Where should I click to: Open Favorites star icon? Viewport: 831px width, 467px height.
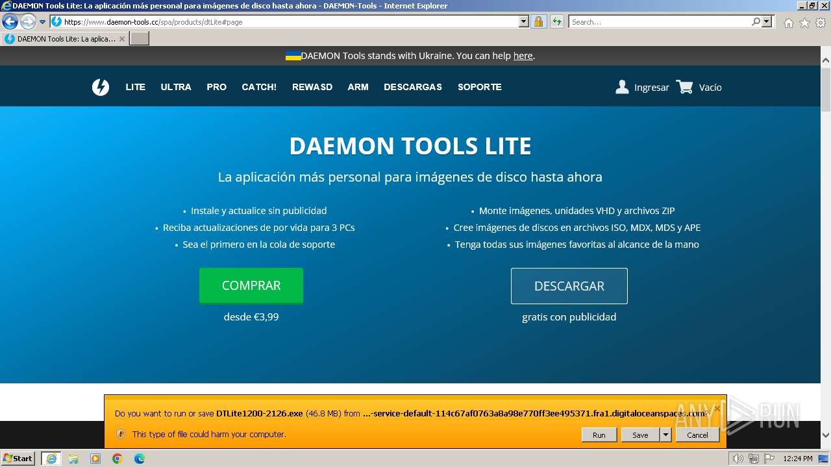click(805, 23)
